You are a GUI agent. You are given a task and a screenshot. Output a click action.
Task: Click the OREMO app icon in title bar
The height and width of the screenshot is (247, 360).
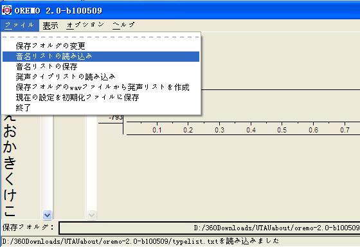[6, 10]
